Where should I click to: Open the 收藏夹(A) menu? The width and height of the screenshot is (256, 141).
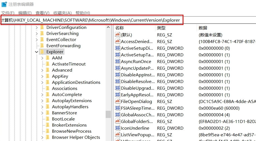(63, 13)
